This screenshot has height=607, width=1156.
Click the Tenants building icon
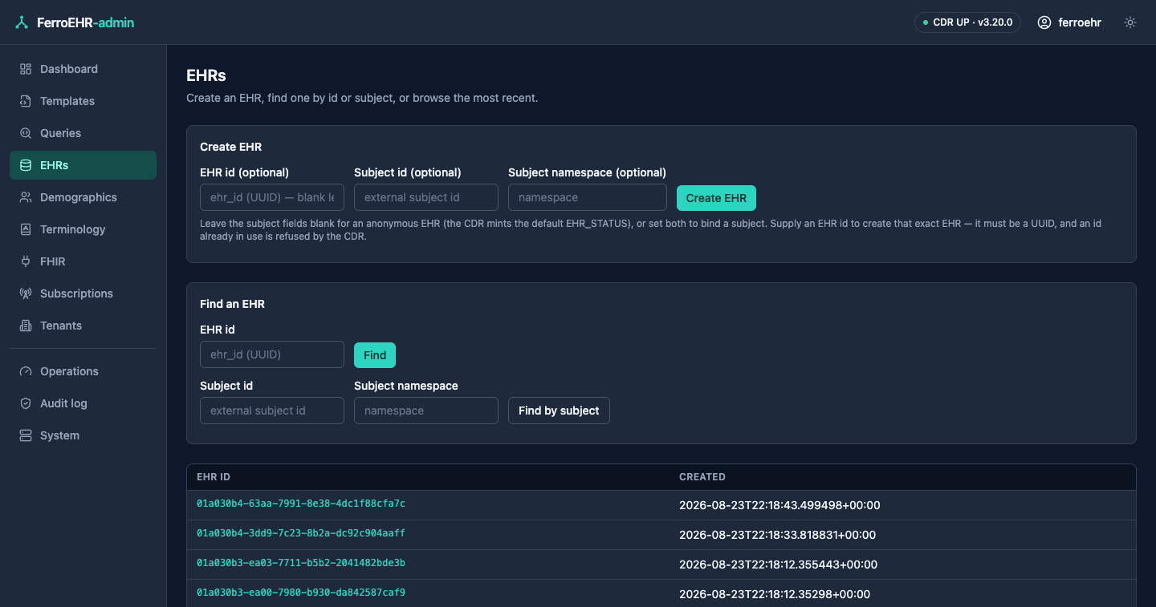(x=26, y=326)
